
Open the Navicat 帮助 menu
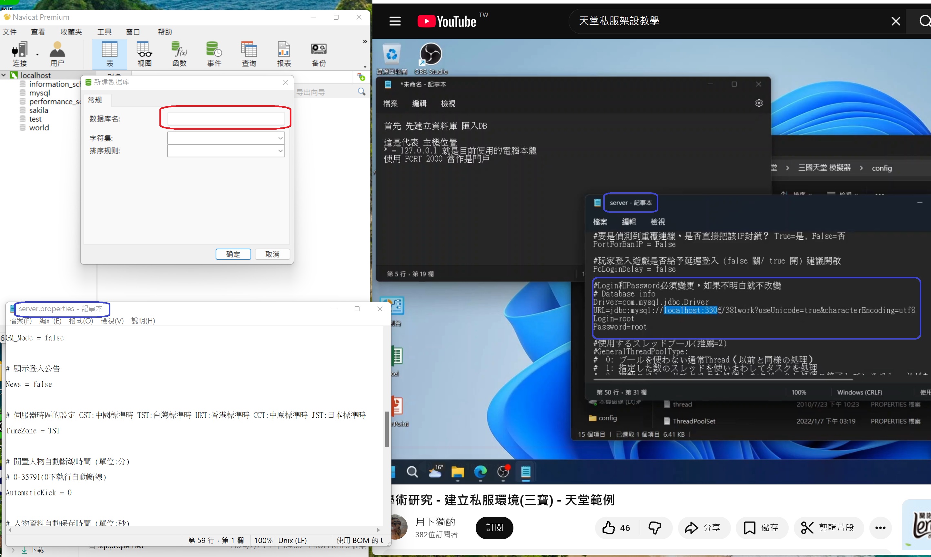pos(165,32)
